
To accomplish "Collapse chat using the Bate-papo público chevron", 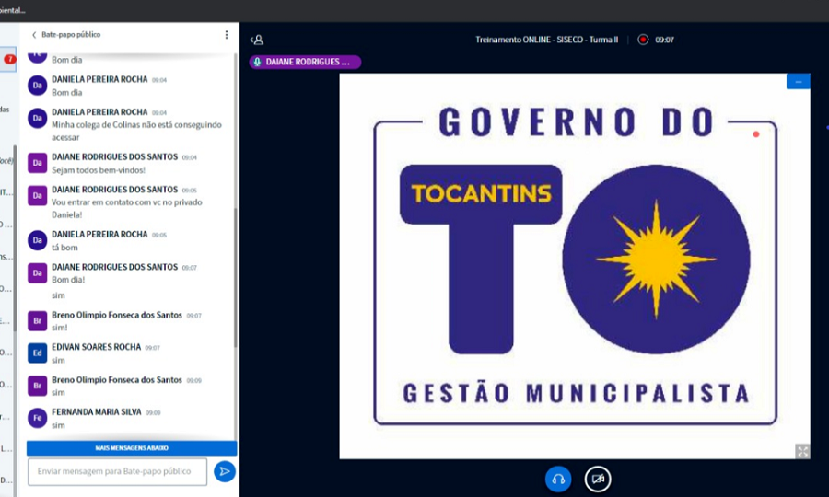I will (34, 35).
